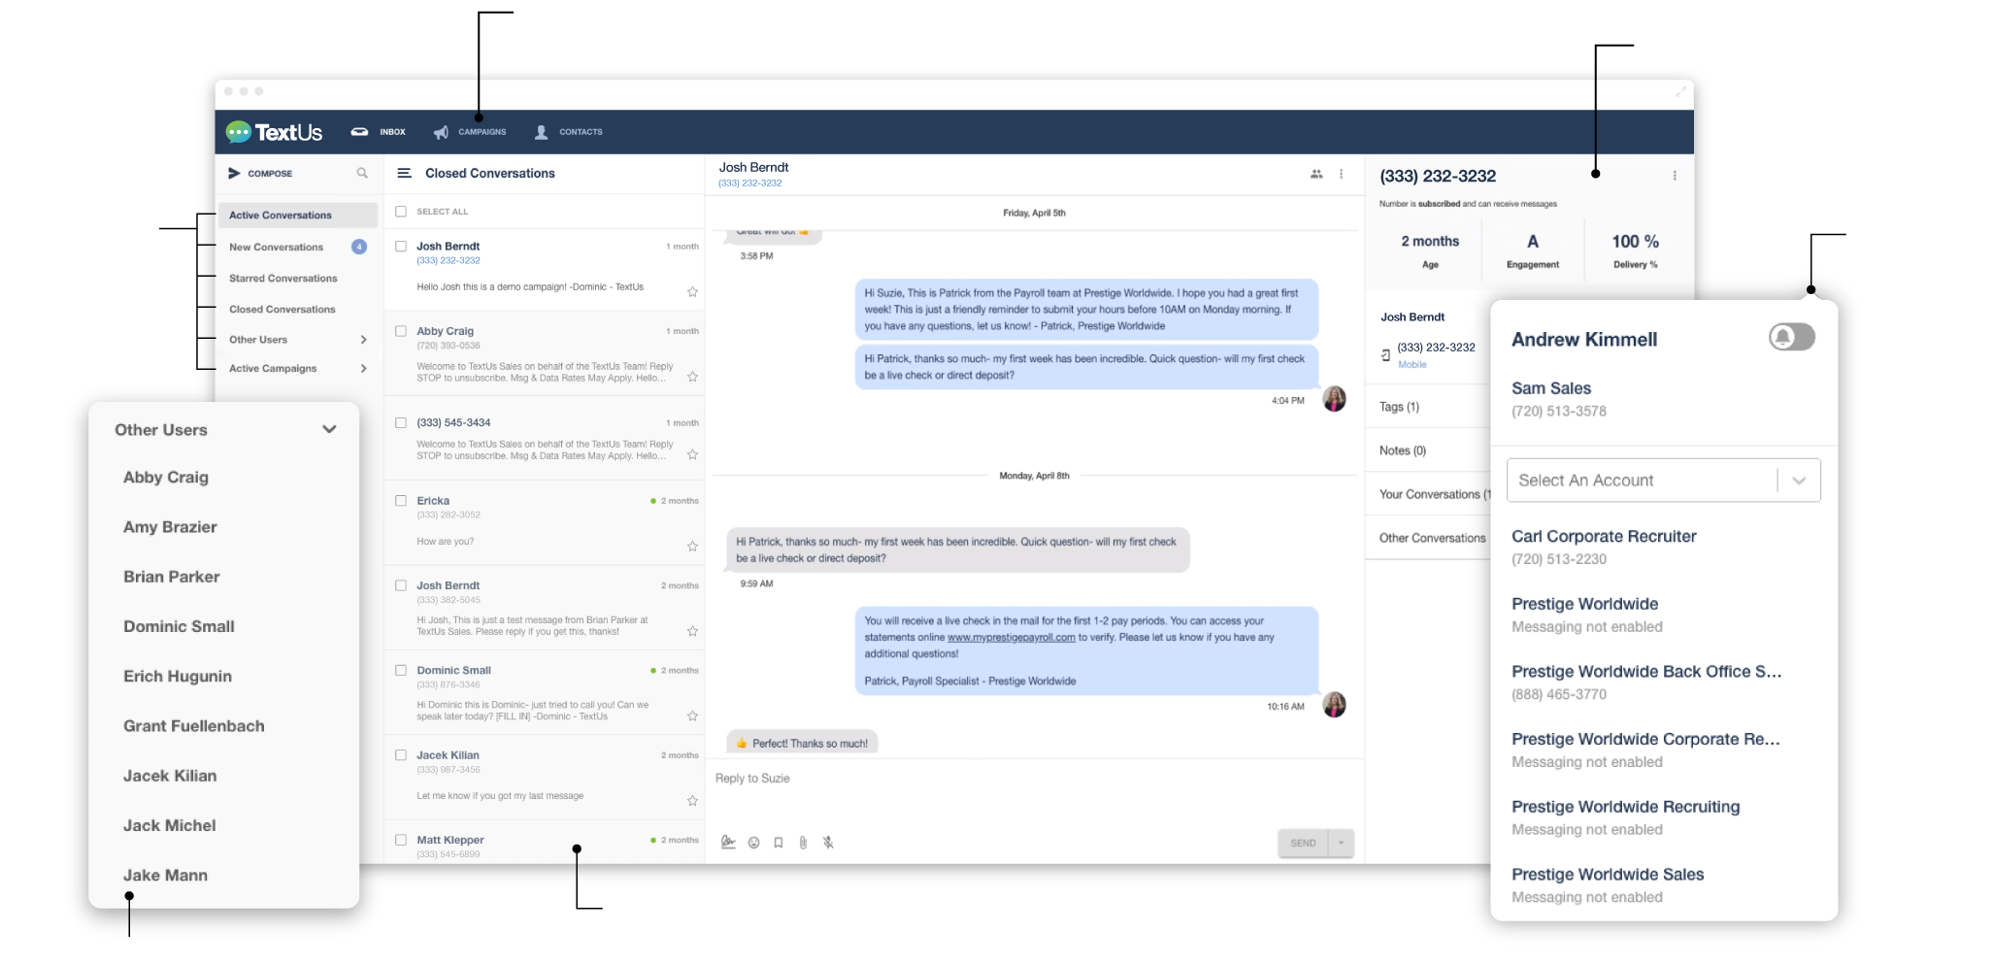Check the Select All checkbox

click(x=401, y=211)
